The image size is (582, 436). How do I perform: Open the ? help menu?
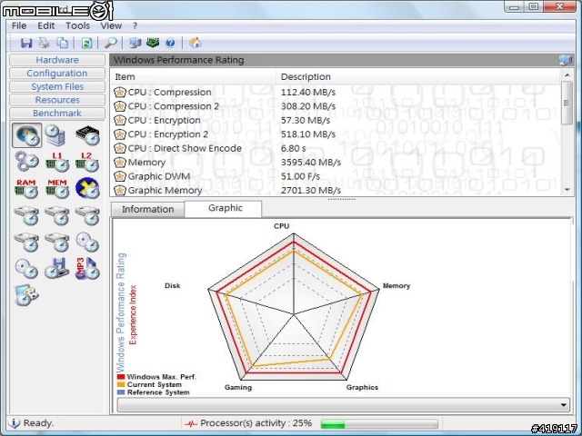[x=135, y=25]
